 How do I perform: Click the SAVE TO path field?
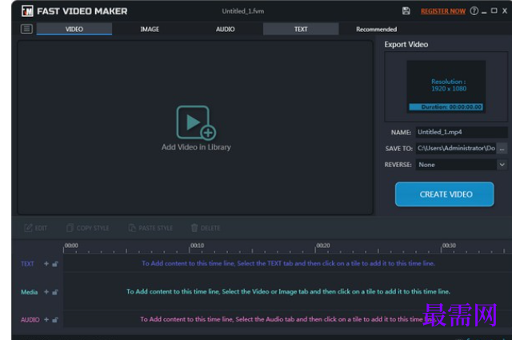[x=456, y=148]
